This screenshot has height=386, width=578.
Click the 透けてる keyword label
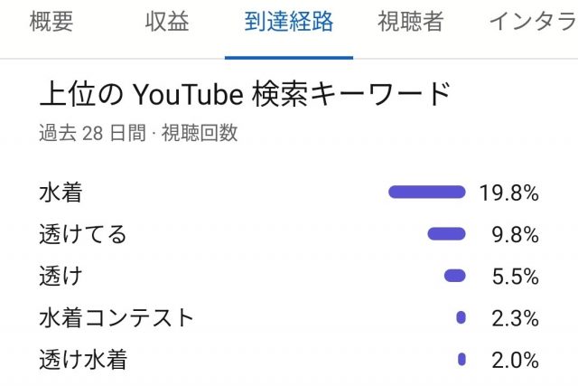(83, 234)
